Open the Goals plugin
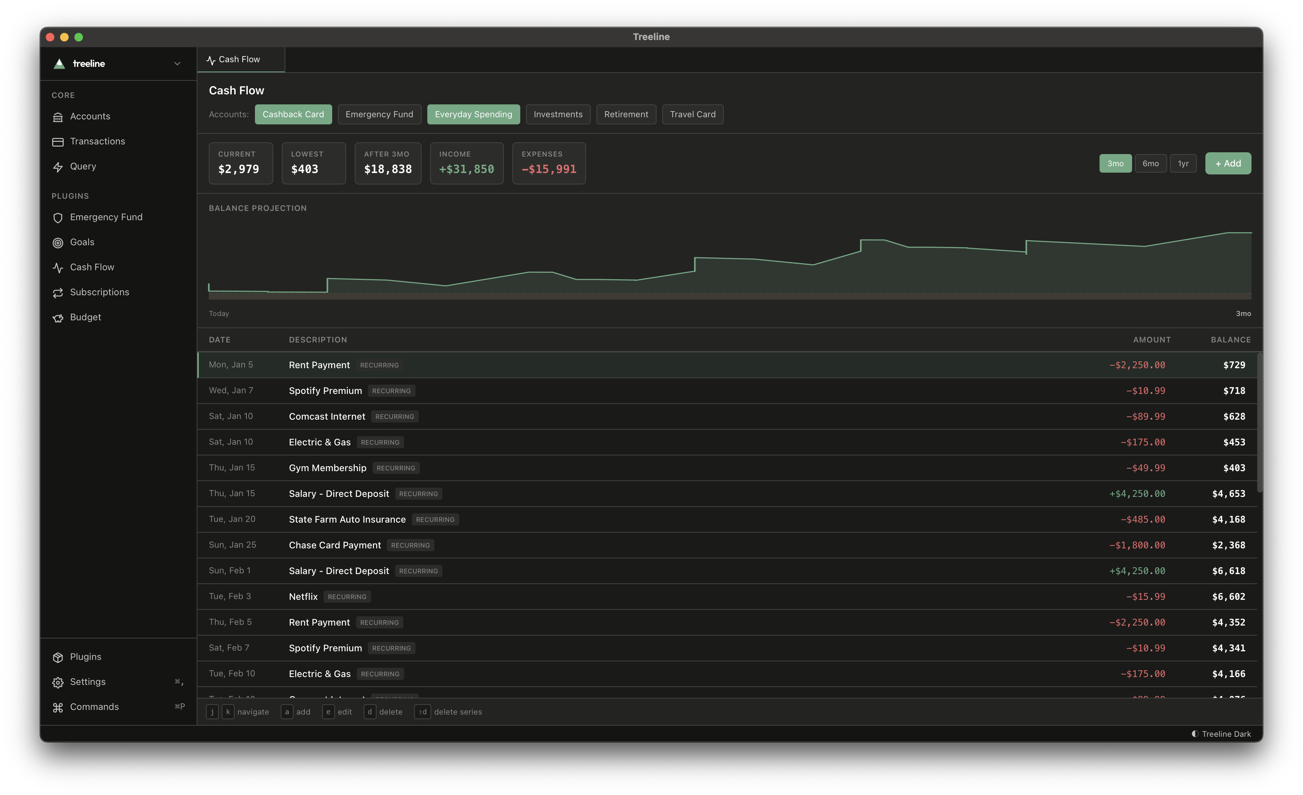Image resolution: width=1303 pixels, height=795 pixels. [x=82, y=242]
